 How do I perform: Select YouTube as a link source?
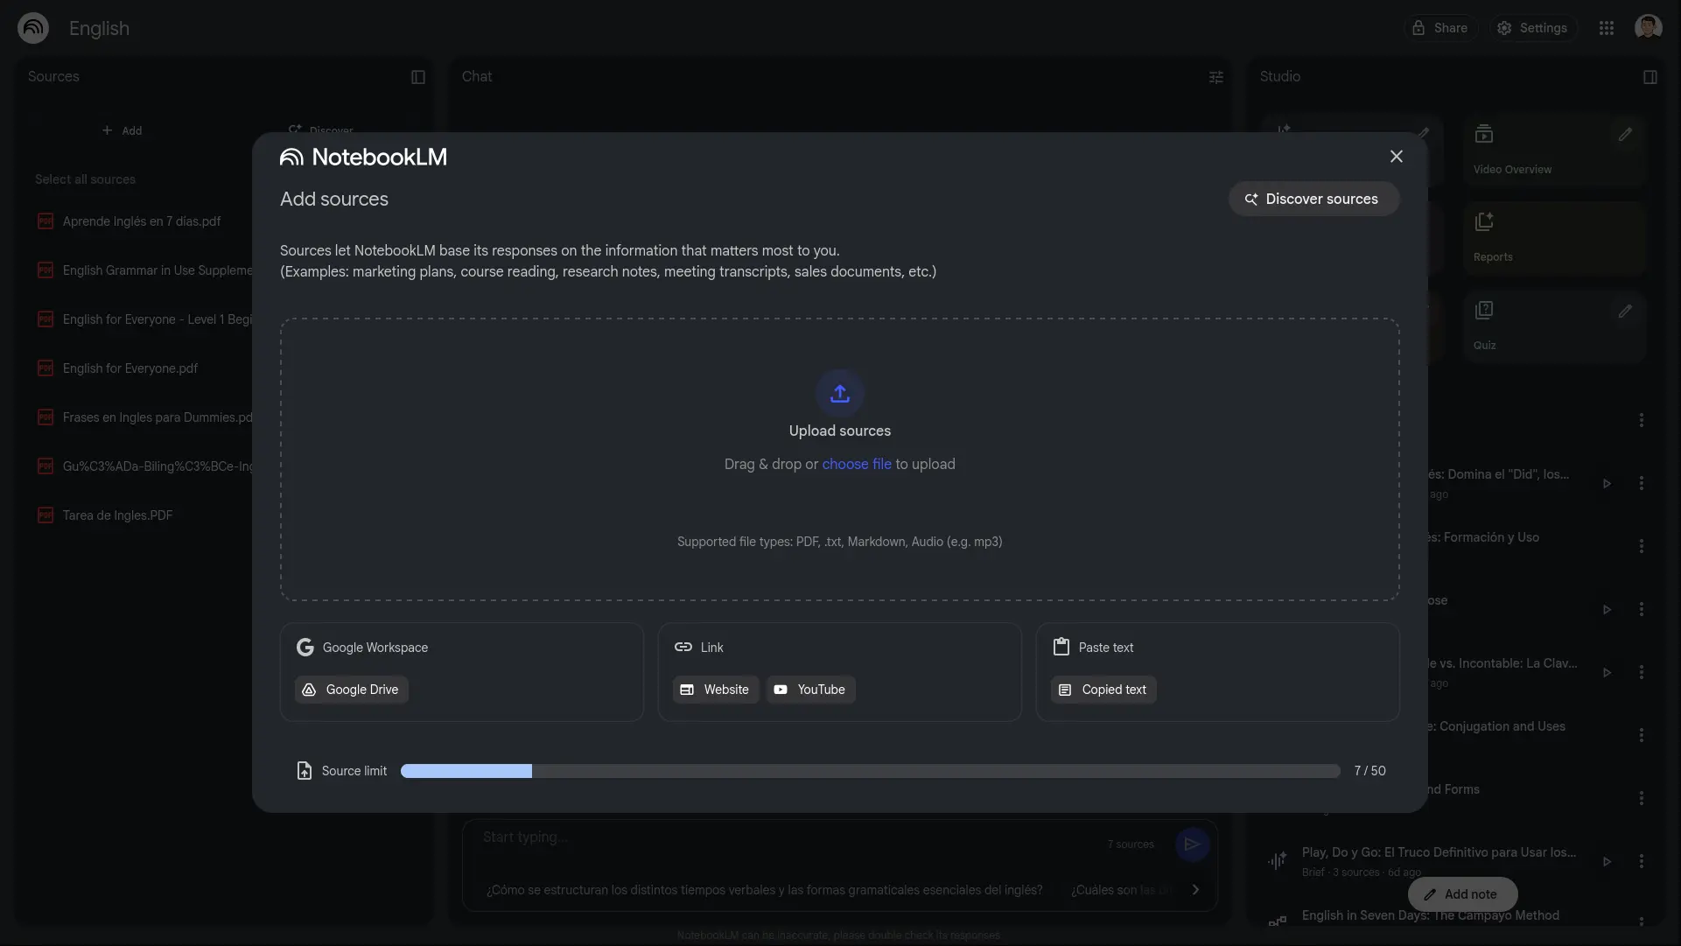(x=810, y=689)
